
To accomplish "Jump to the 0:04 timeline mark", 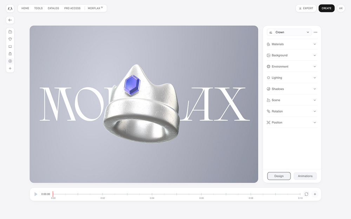I will tap(152, 198).
